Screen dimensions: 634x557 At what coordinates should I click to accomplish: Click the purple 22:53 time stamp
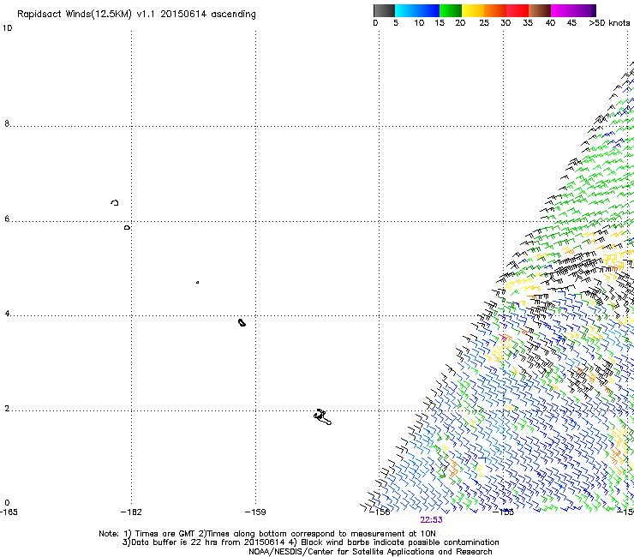[x=431, y=520]
